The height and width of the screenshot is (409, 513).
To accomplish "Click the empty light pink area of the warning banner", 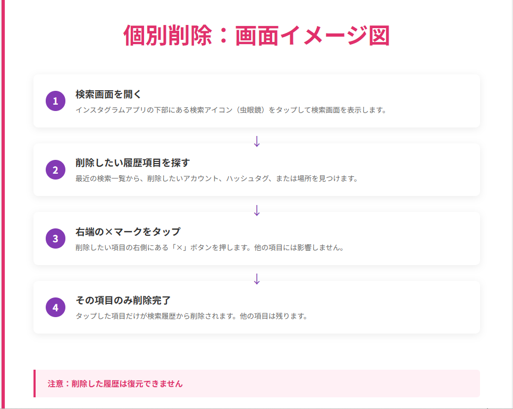I will (330, 384).
